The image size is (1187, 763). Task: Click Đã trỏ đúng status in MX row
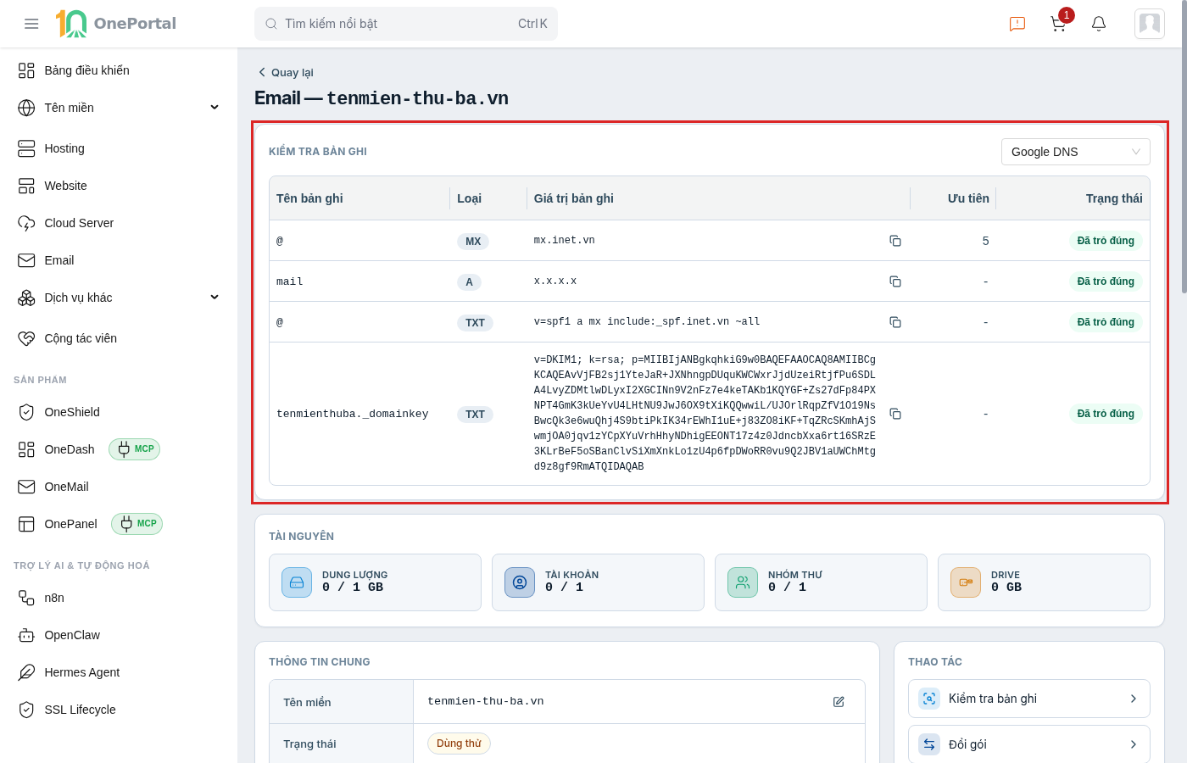point(1106,241)
